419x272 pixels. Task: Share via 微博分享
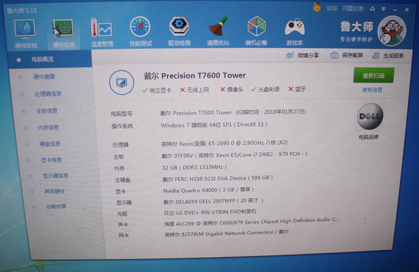(302, 55)
